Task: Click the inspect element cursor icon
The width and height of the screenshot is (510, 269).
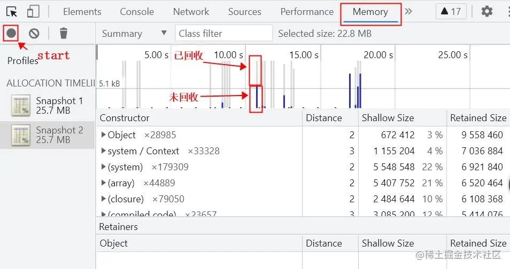Action: point(12,12)
